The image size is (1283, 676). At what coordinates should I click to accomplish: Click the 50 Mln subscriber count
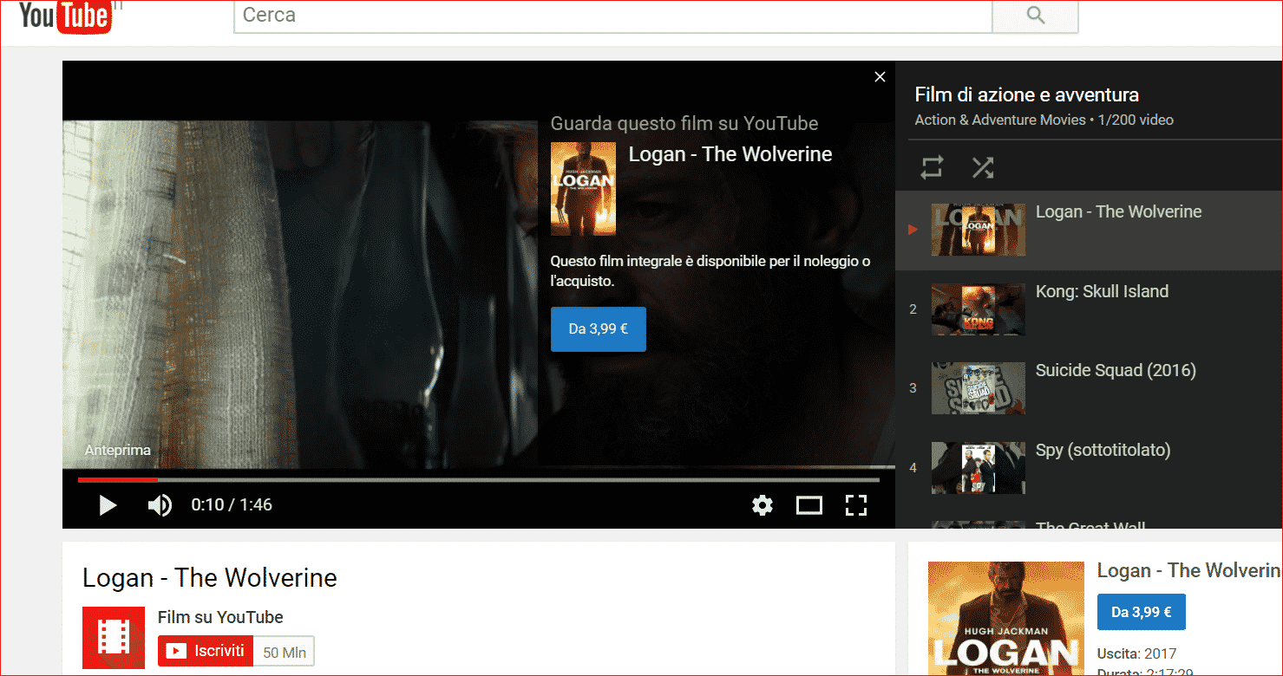click(285, 652)
